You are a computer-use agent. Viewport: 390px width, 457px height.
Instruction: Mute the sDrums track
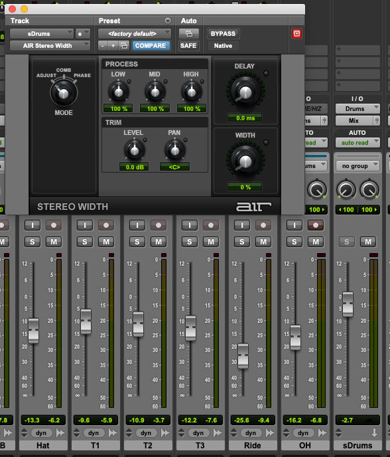(368, 242)
